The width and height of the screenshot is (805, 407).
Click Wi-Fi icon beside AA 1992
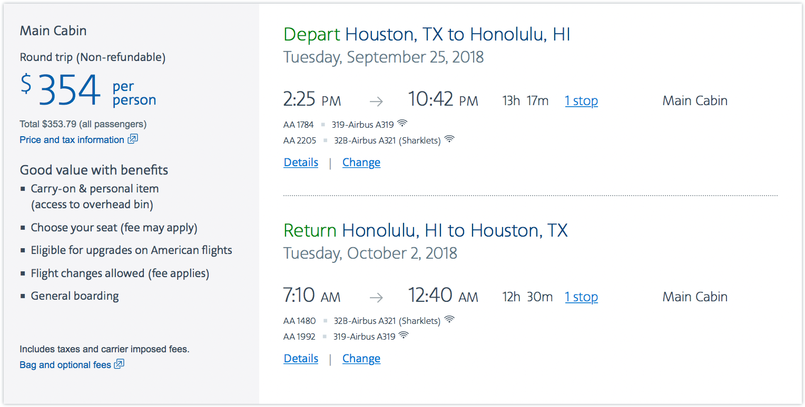pos(404,335)
